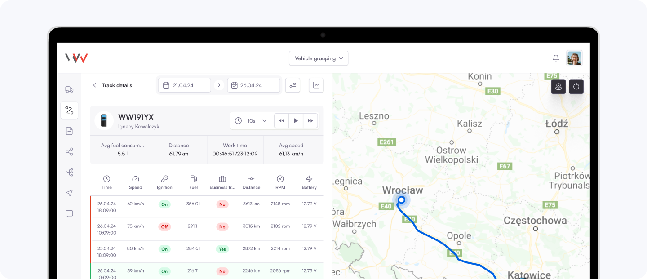Click business trip Yes badge in 2872 km row

pyautogui.click(x=222, y=249)
